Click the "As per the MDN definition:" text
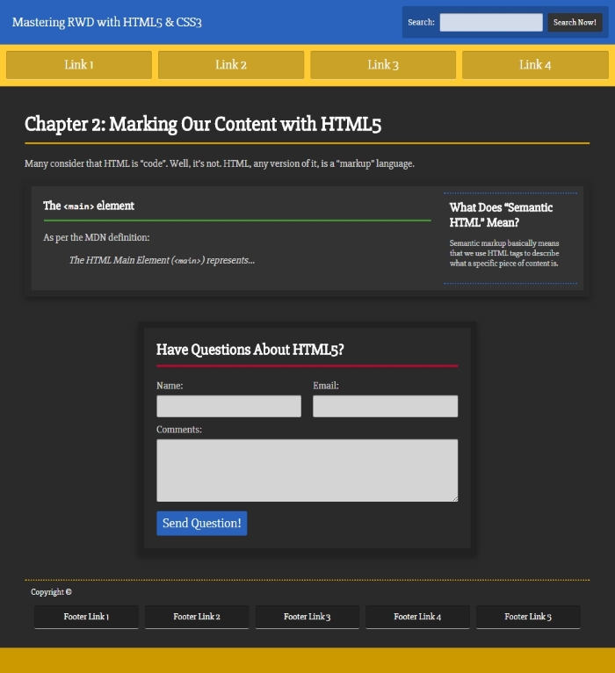 (97, 237)
